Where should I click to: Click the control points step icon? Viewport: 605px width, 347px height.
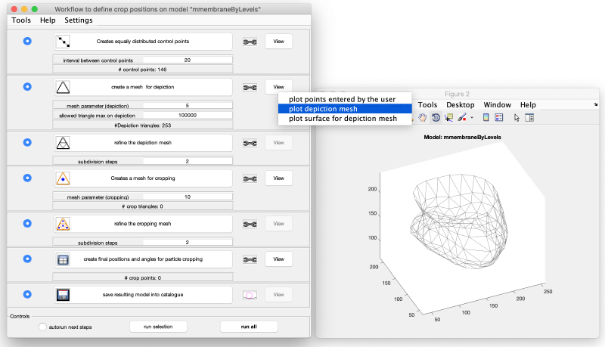[x=63, y=42]
